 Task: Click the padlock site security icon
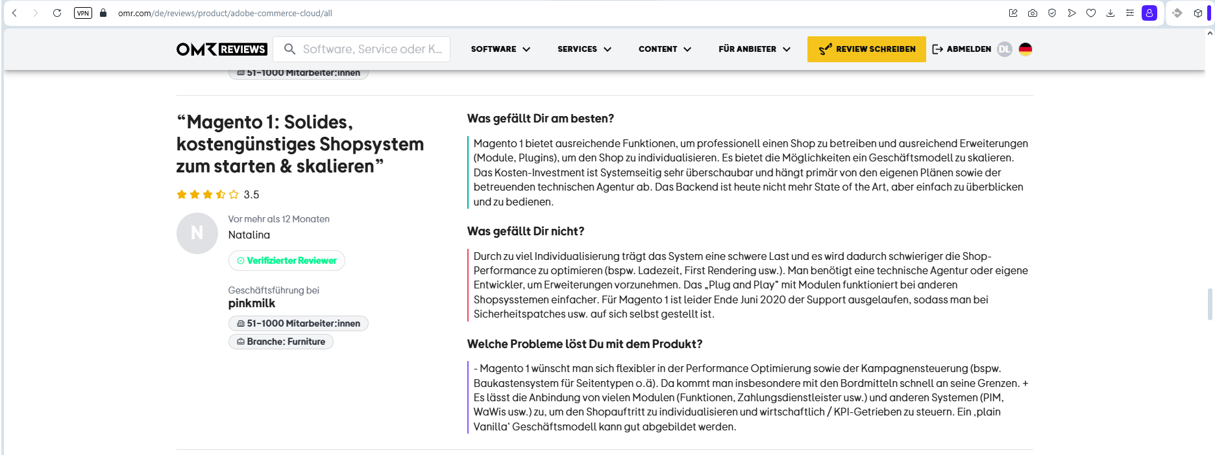(x=103, y=13)
